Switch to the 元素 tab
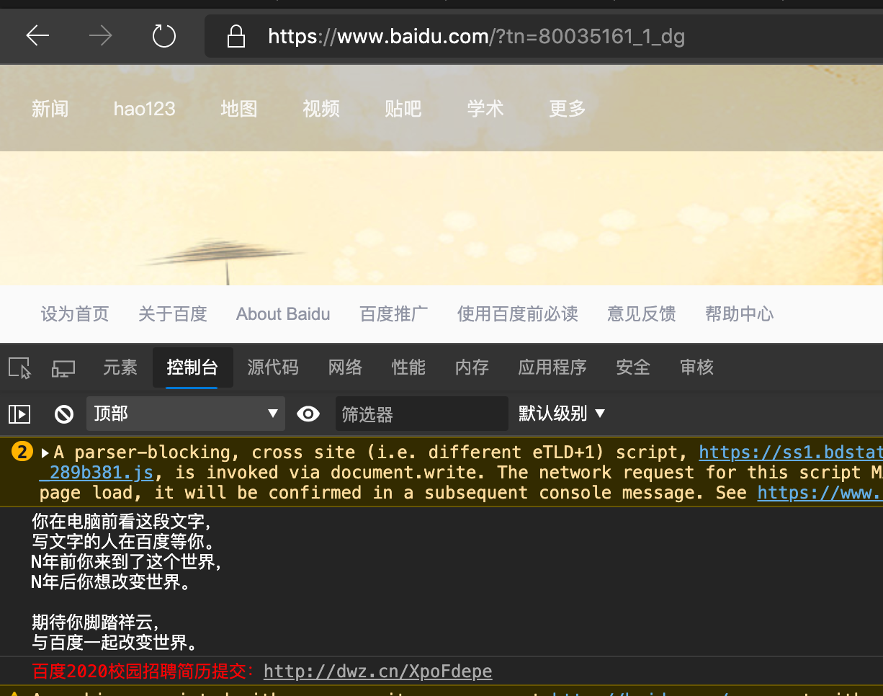 120,367
